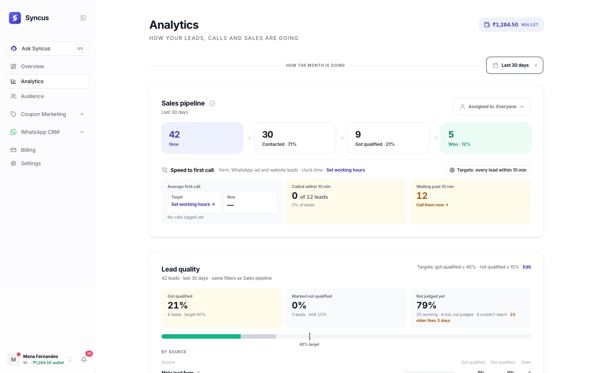
Task: Select the 9 Got qualified card
Action: coord(388,138)
